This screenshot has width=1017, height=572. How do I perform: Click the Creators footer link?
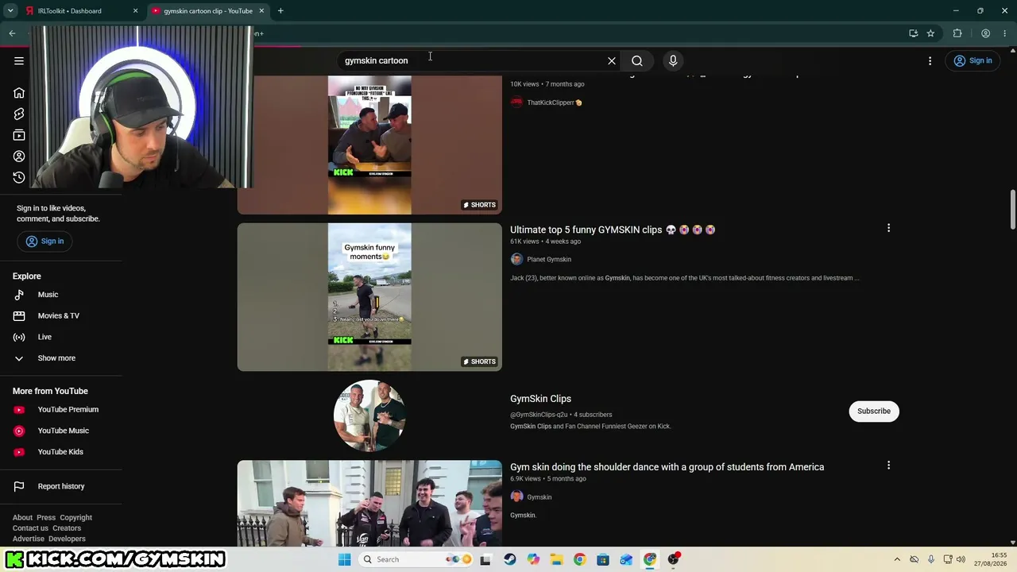click(x=67, y=528)
